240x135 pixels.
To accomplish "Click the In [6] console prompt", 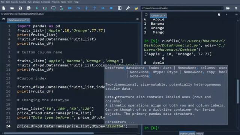I will pos(151,128).
